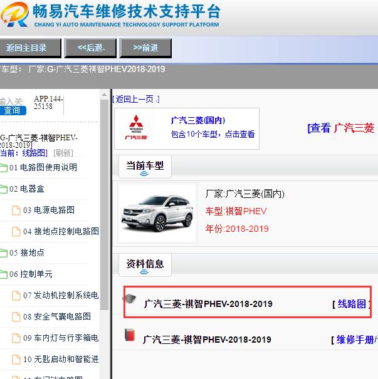Click page icon beside 09 车内灯与行李箱电

(x=16, y=338)
